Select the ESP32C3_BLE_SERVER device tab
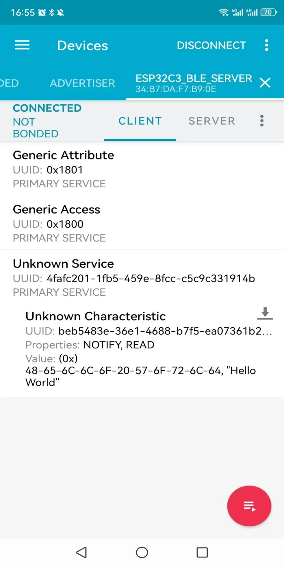284x567 pixels. click(194, 83)
